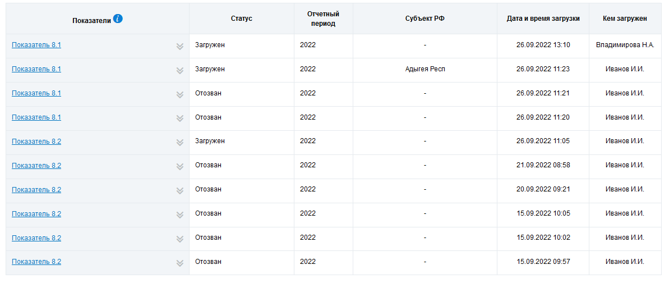Expand the row loaded at 15.09.2022 09:57
The width and height of the screenshot is (669, 283).
(180, 263)
